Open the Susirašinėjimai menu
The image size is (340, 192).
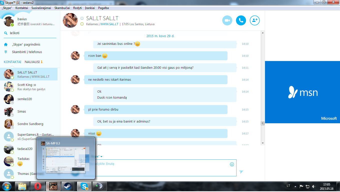41,8
